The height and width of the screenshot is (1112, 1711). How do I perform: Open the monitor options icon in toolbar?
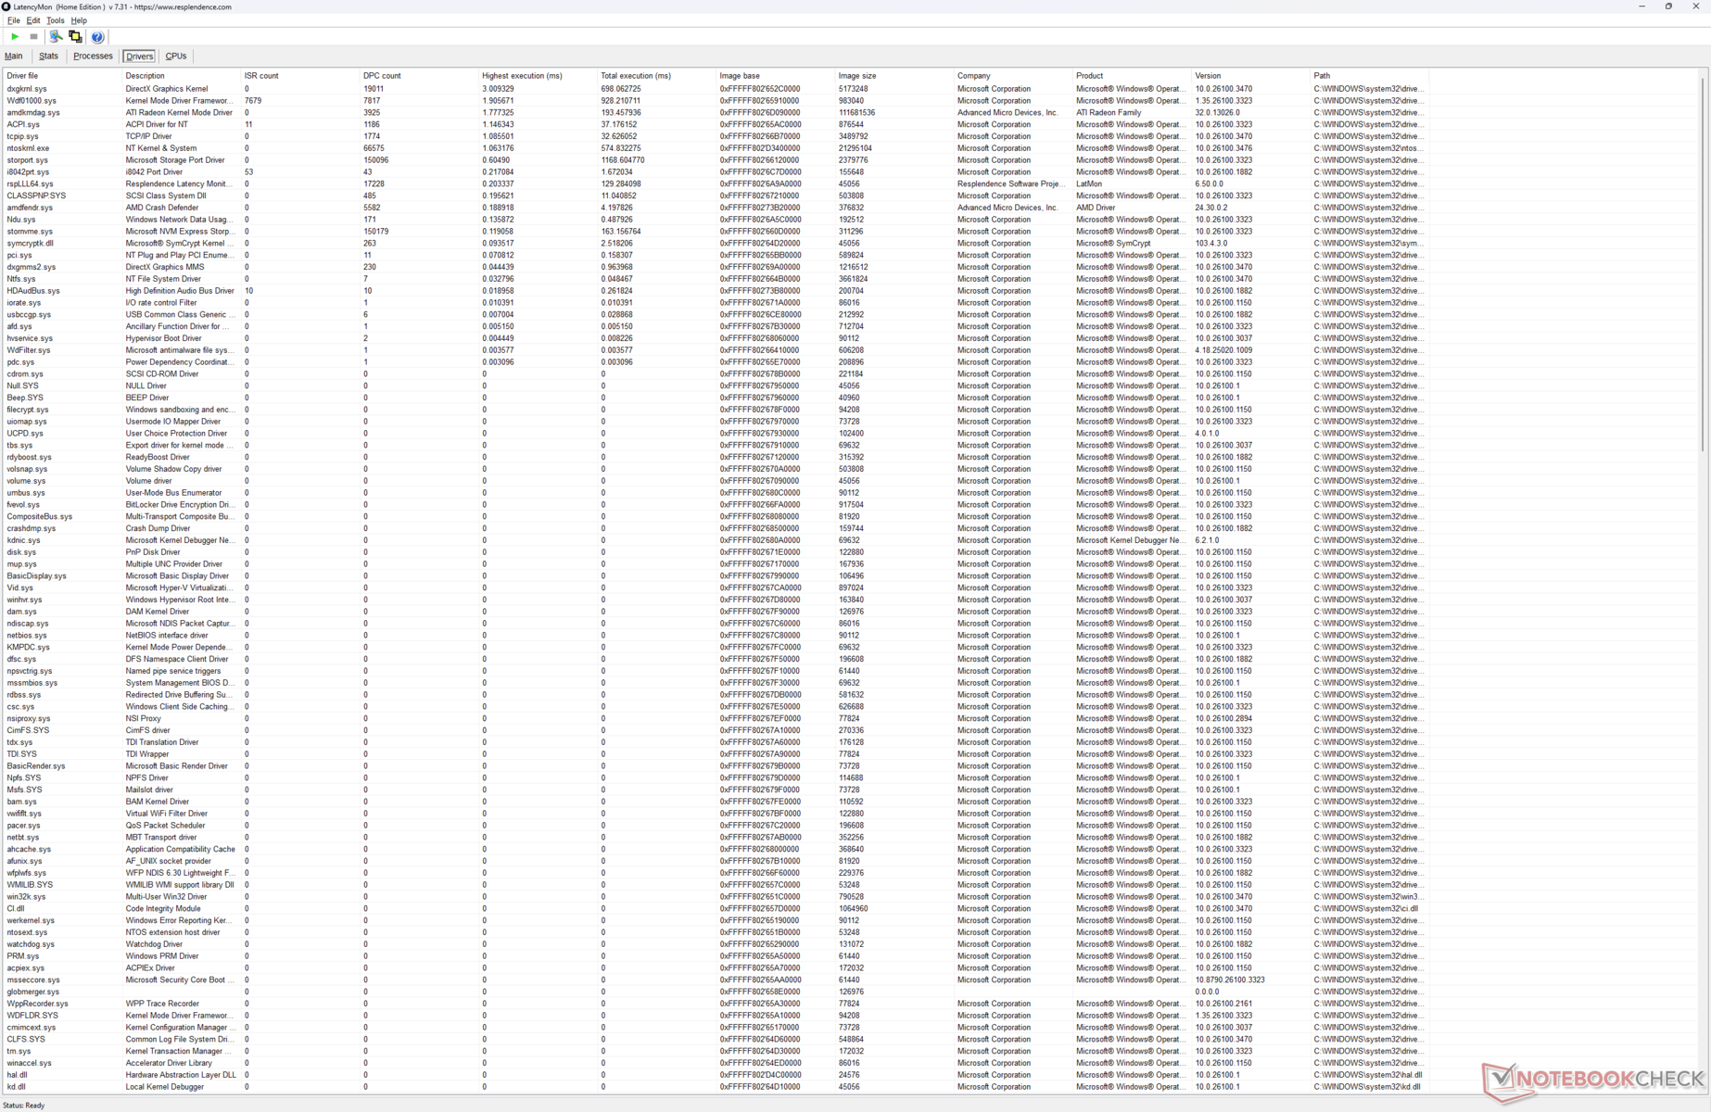click(x=56, y=37)
